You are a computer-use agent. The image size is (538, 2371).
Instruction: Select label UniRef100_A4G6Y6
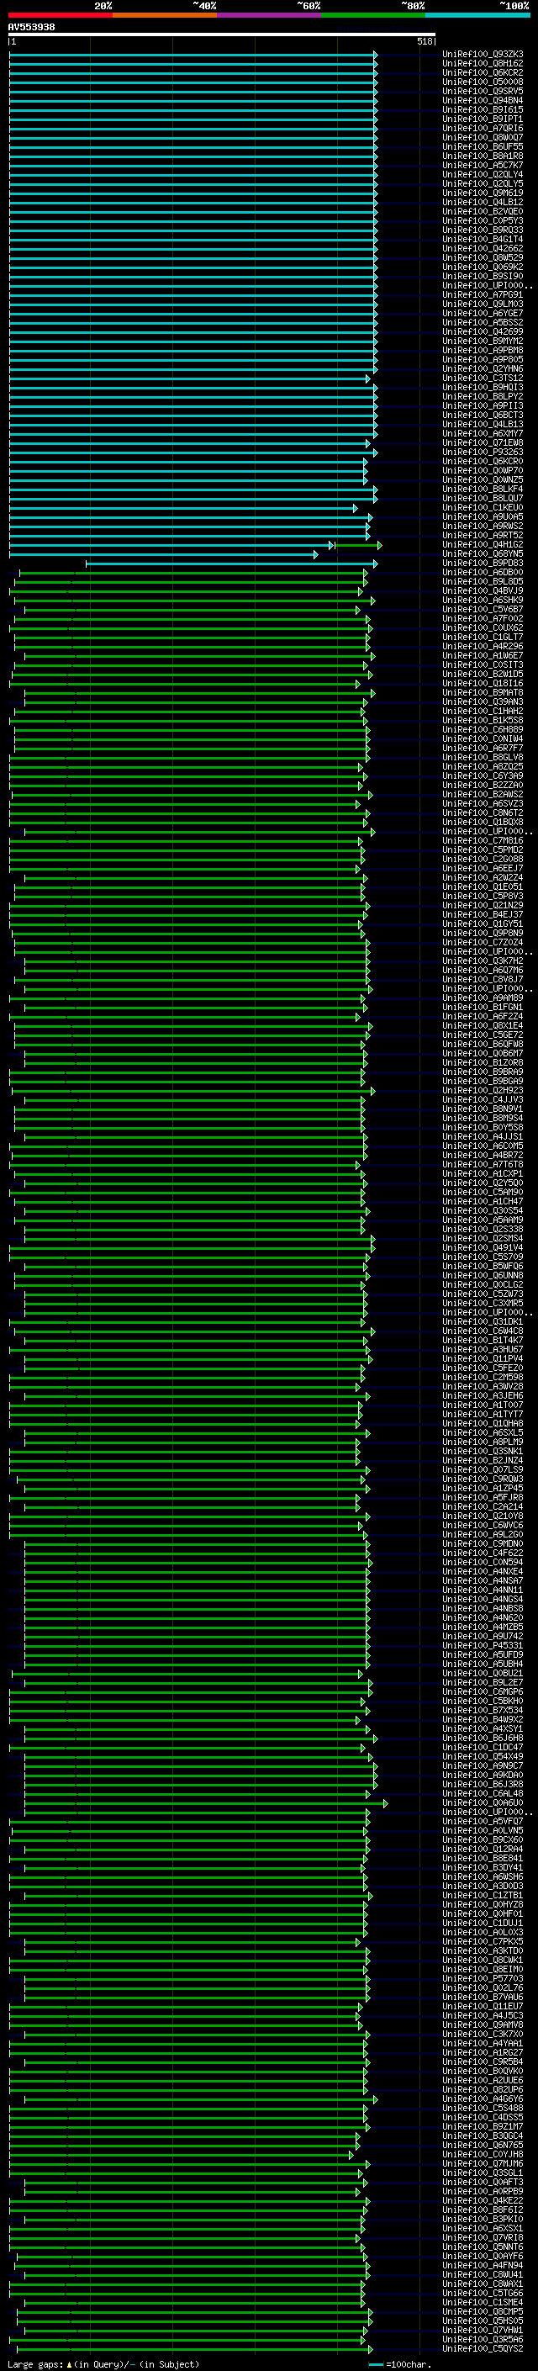(483, 2098)
